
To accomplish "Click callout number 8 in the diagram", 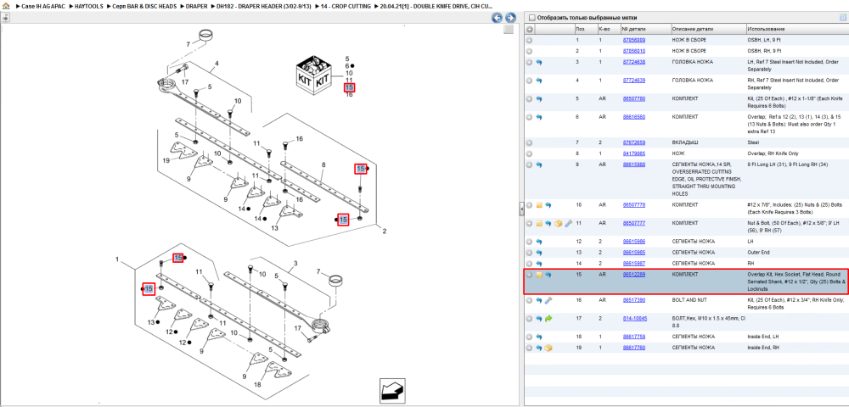I will (323, 164).
